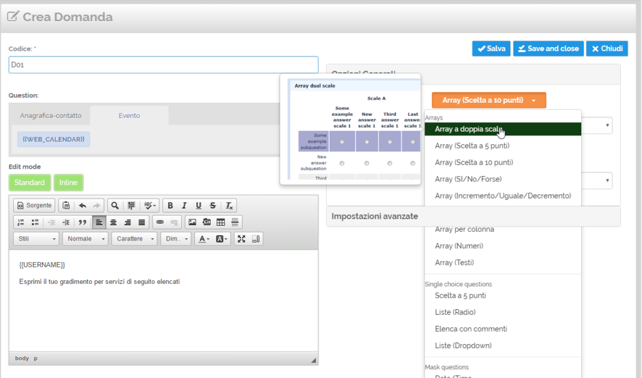
Task: Expand the Impostazioni avanzate section
Action: (x=473, y=216)
